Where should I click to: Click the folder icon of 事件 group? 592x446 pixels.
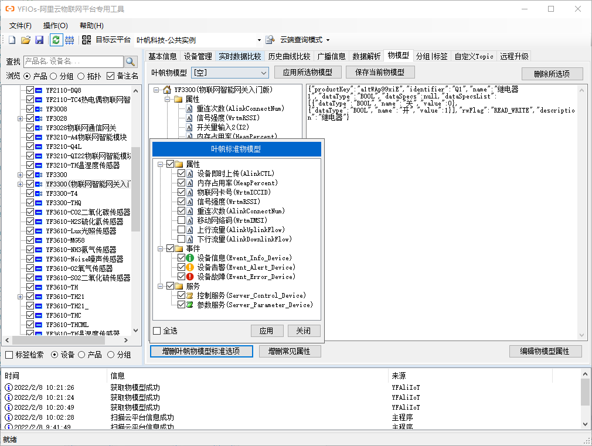(179, 248)
